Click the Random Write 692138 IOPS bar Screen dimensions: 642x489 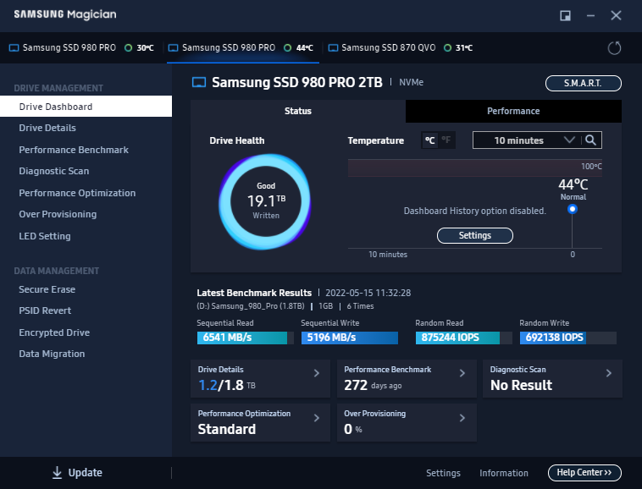[x=568, y=338]
